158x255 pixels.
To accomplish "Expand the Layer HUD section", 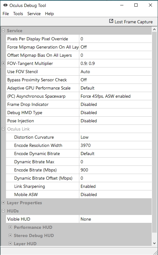I will tap(10, 243).
